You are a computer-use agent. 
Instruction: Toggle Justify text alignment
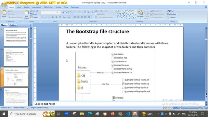click(85, 17)
